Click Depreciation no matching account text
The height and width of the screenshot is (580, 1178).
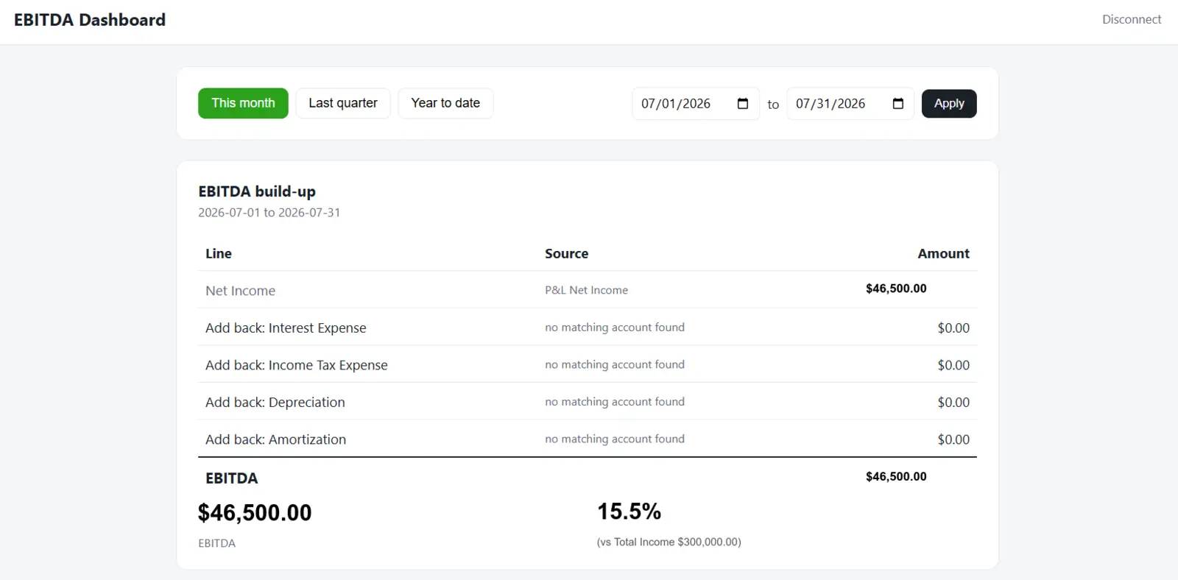(615, 402)
